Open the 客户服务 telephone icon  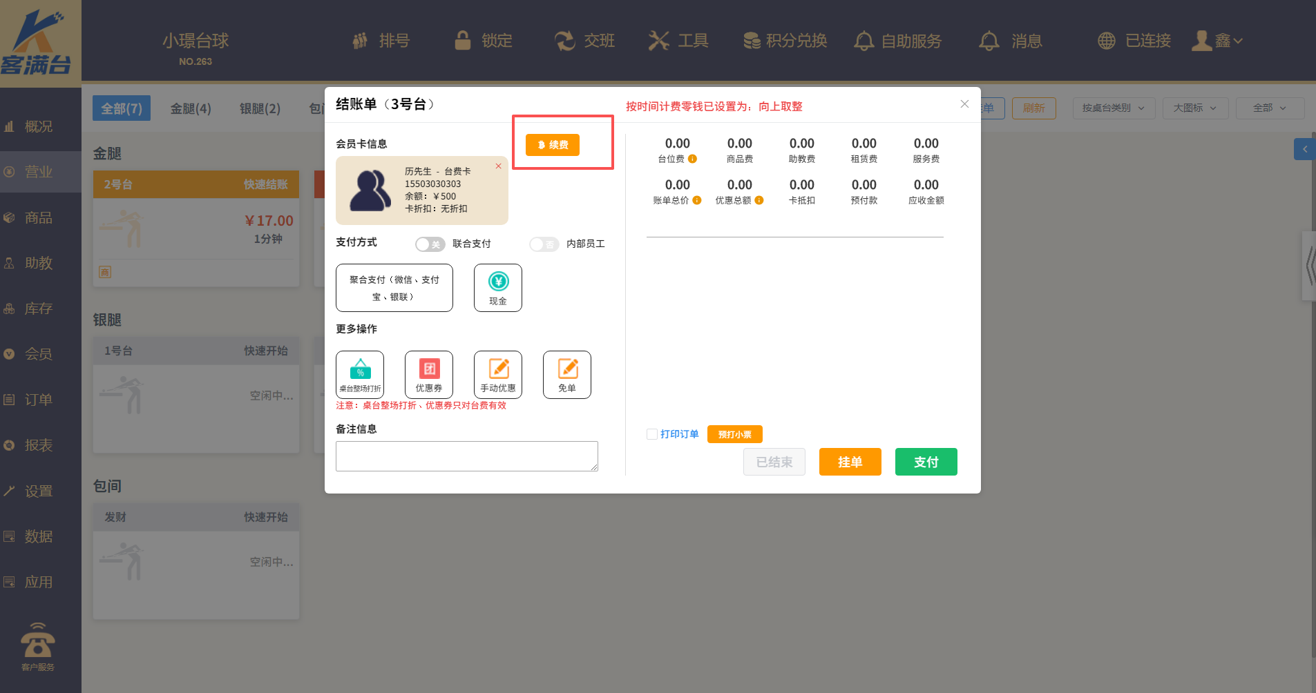(x=38, y=642)
